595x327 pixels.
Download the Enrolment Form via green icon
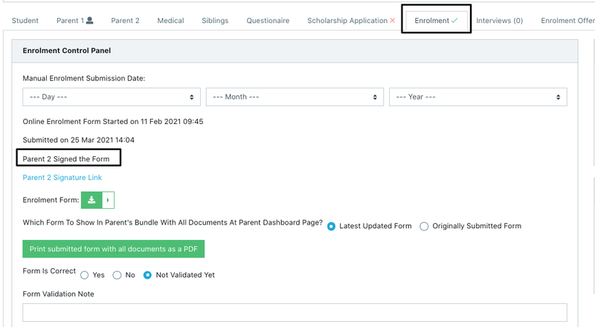(x=91, y=200)
